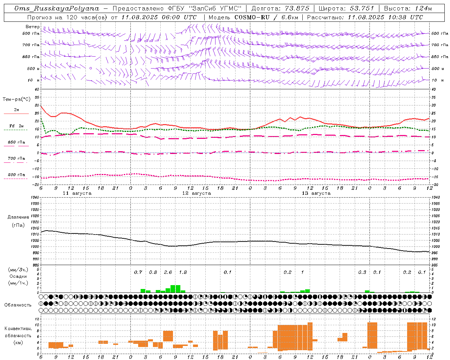Image resolution: width=450 pixels, height=360 pixels.
Task: Click the calm-wind circle symbol in the 500 м row
Action: [x=91, y=68]
